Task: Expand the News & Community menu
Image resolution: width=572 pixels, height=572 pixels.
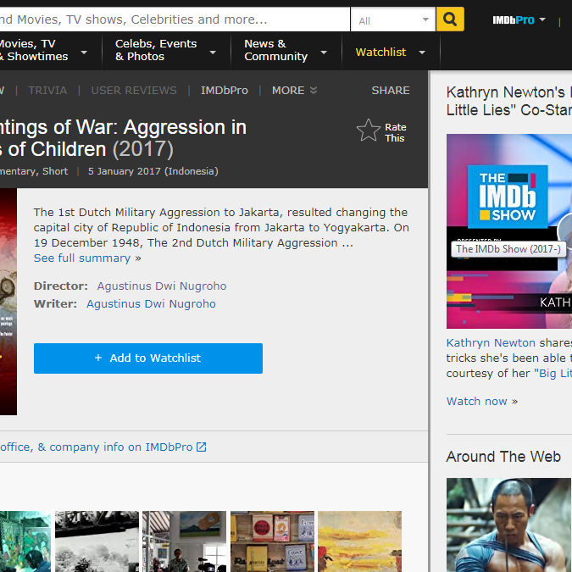Action: pos(286,51)
